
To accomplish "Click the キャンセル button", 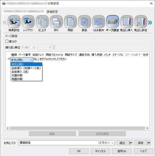I will pyautogui.click(x=100, y=151).
